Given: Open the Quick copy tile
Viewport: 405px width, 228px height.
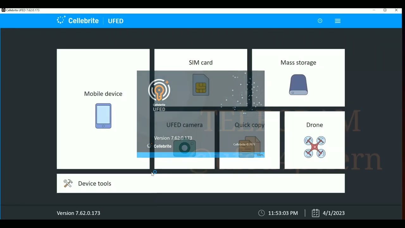Looking at the screenshot, I should point(249,140).
